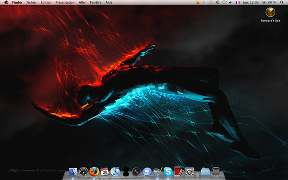
Task: Click the clock showing lun. 13:03
Action: pos(251,2)
